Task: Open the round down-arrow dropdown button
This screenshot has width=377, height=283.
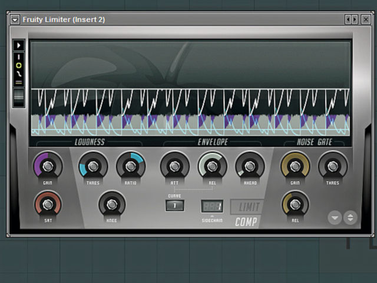Action: tap(335, 218)
